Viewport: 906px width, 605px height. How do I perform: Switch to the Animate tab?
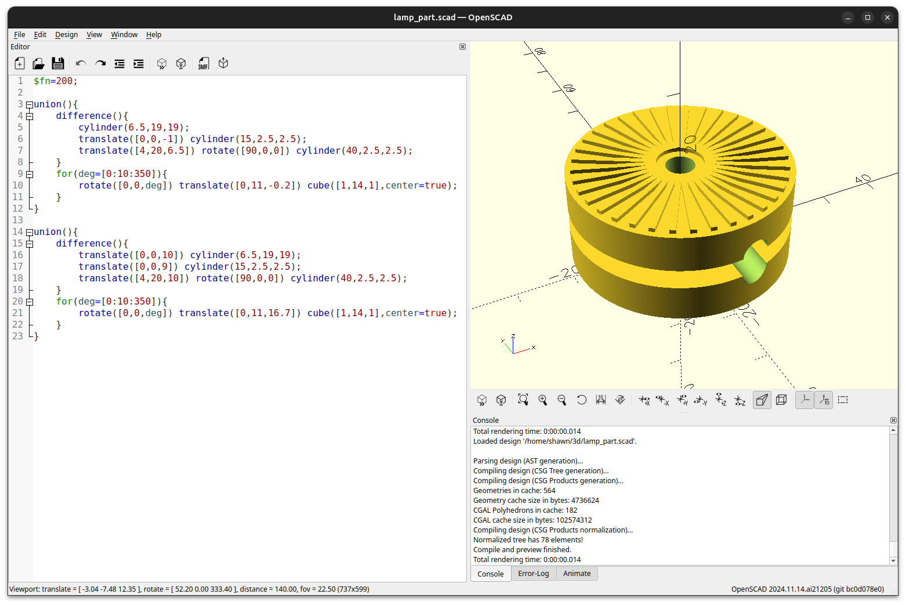(577, 574)
